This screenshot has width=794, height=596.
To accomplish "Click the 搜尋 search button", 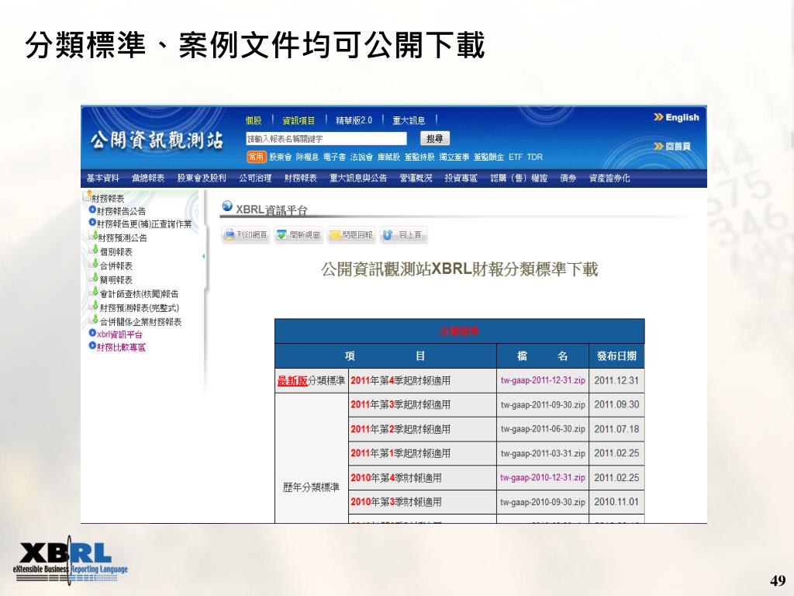I will 435,138.
